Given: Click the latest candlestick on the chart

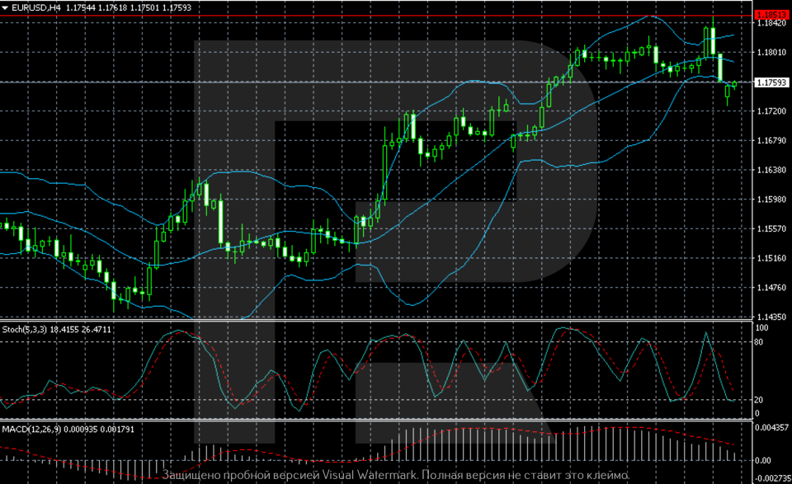Looking at the screenshot, I should pyautogui.click(x=734, y=83).
